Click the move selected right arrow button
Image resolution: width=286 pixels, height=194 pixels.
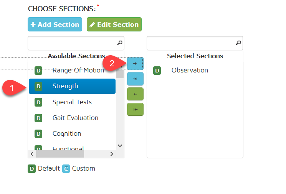point(135,63)
